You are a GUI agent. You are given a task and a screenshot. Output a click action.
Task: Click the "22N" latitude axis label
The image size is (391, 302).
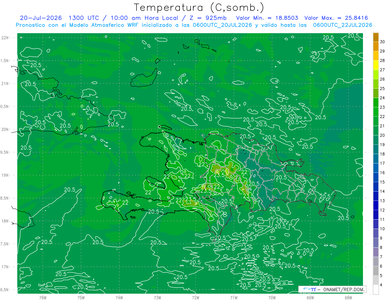tap(5, 38)
